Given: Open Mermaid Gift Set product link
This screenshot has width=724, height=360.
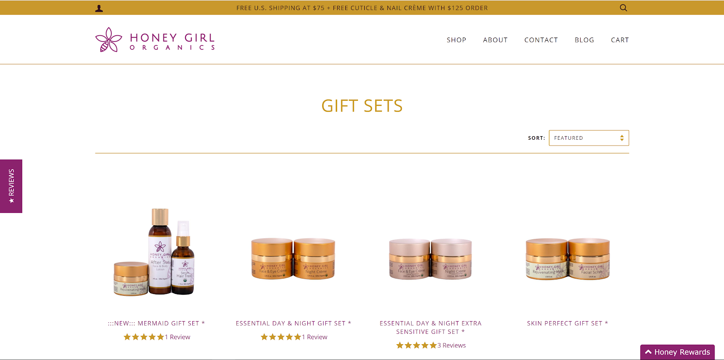Looking at the screenshot, I should (156, 323).
